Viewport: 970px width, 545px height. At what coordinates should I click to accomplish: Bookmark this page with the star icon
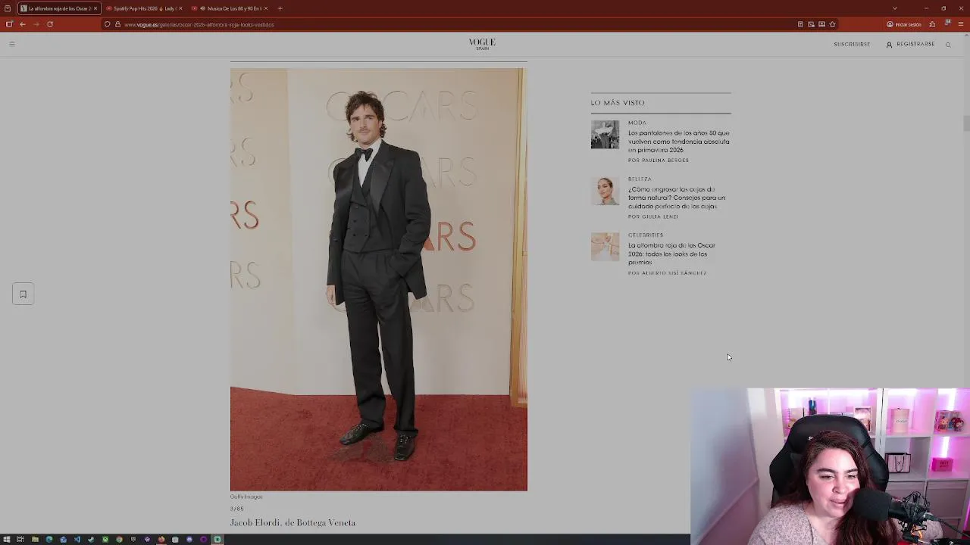[x=832, y=24]
